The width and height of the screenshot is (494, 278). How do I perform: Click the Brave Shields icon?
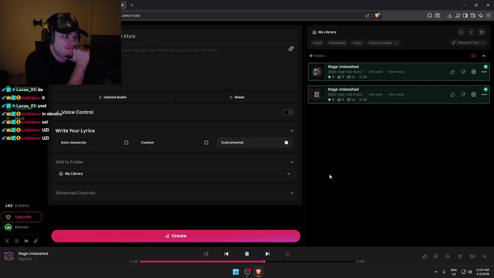(377, 15)
